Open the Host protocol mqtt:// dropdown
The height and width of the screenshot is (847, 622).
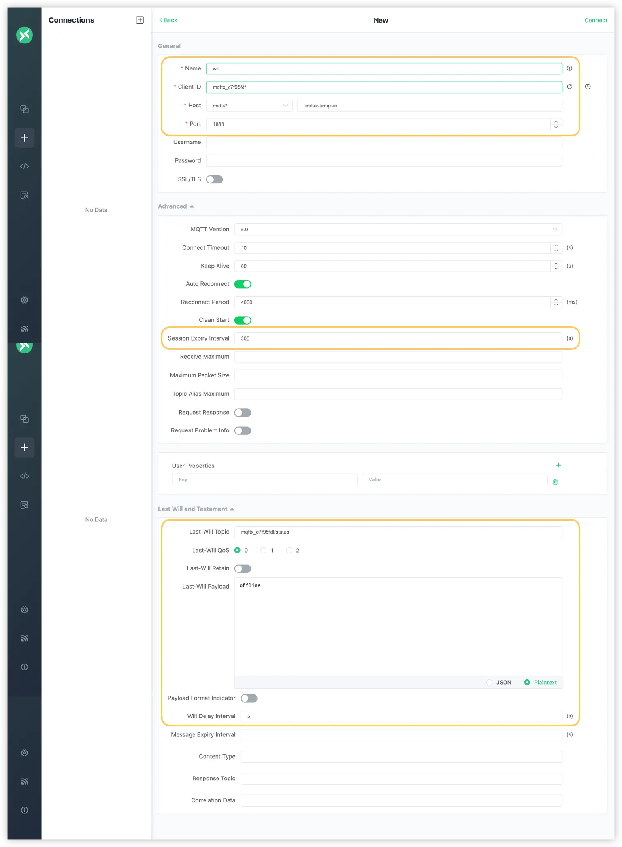click(x=249, y=106)
